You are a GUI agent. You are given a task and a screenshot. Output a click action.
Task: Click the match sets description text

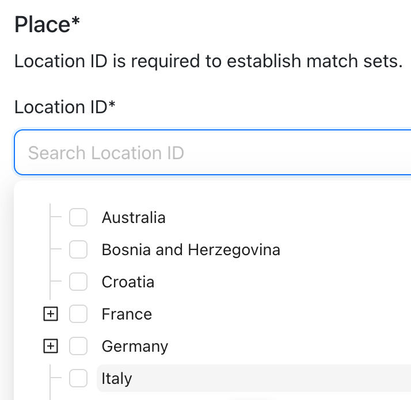pyautogui.click(x=208, y=61)
